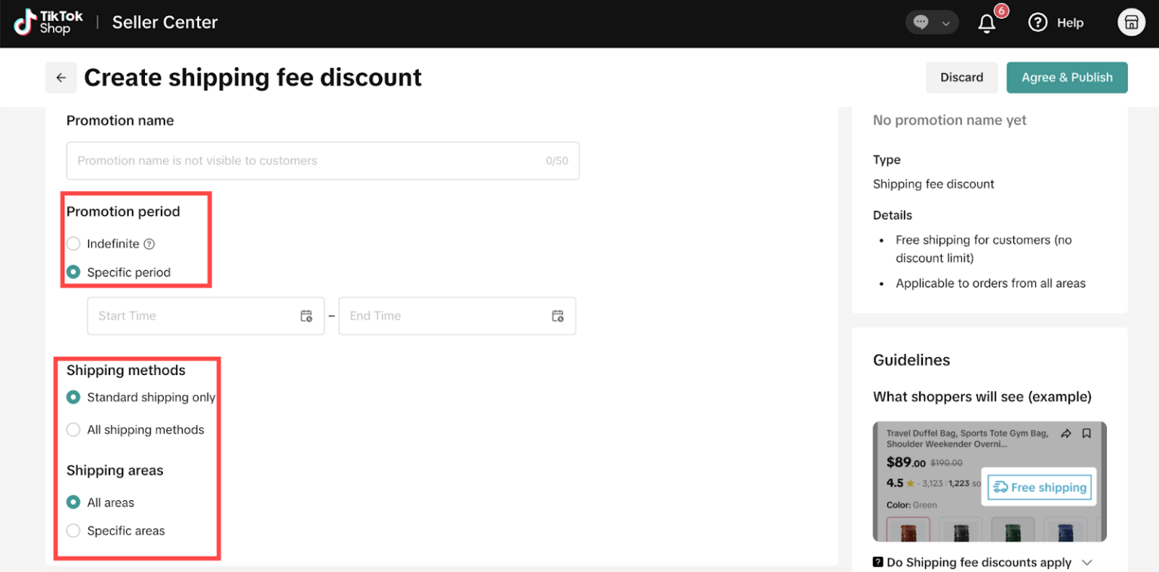Enable All shipping methods
The image size is (1159, 572).
[x=73, y=429]
